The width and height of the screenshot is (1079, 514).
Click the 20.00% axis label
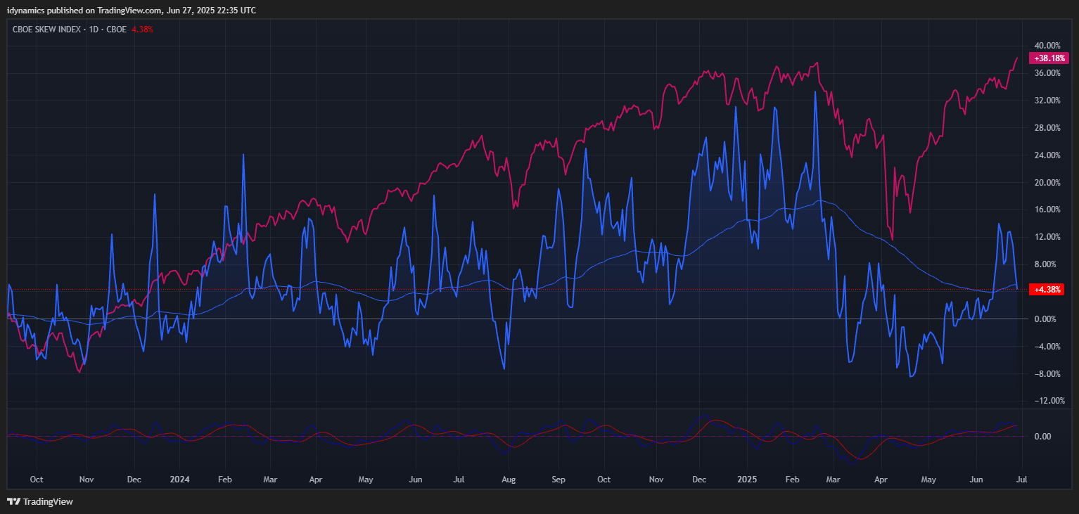point(1048,183)
